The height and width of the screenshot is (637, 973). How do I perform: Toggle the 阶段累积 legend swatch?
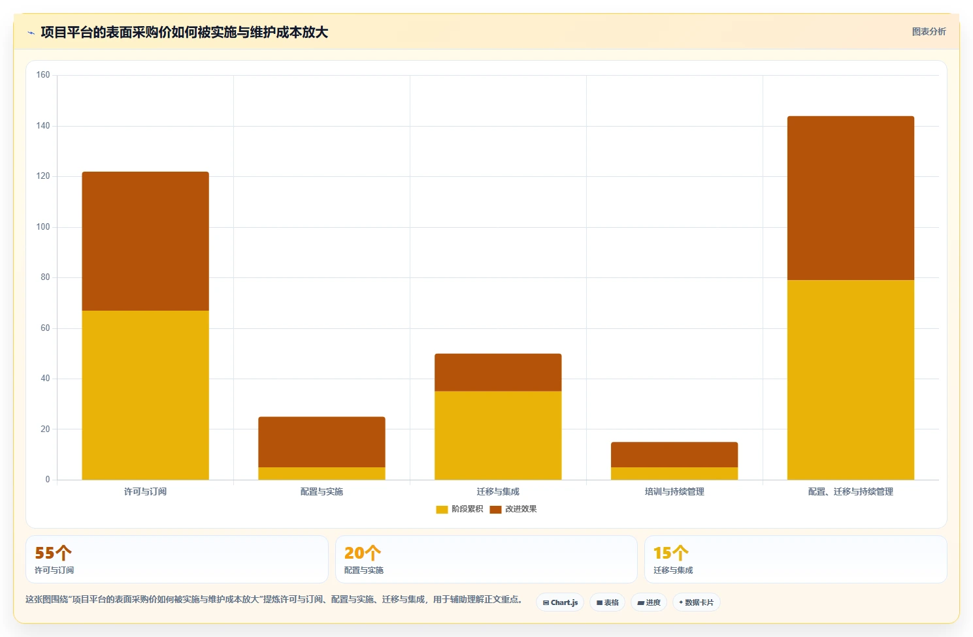[x=442, y=509]
